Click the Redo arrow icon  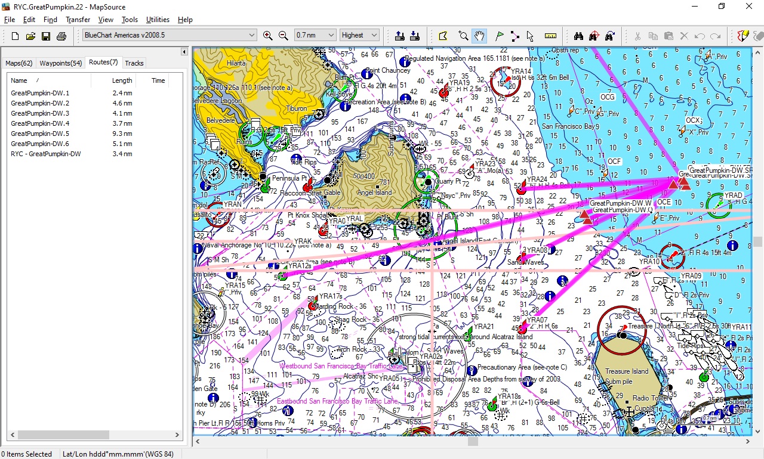[x=715, y=36]
